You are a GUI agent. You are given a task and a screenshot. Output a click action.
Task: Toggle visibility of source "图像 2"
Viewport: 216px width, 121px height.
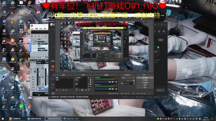coord(89,80)
